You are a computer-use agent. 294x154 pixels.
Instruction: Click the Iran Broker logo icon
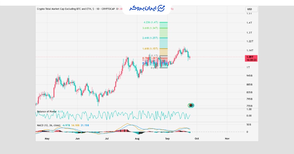162,9
